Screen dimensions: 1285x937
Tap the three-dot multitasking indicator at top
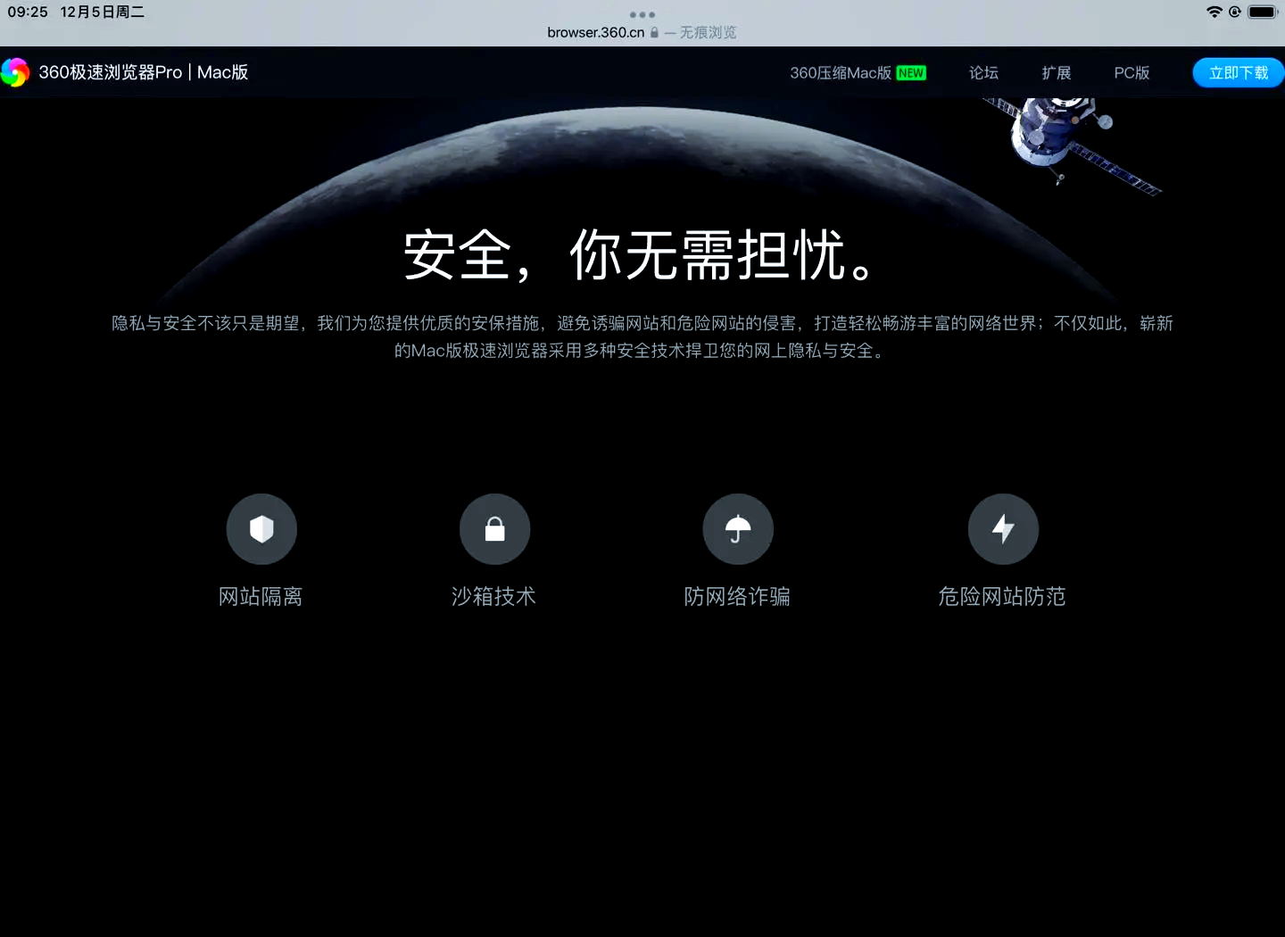[x=642, y=14]
